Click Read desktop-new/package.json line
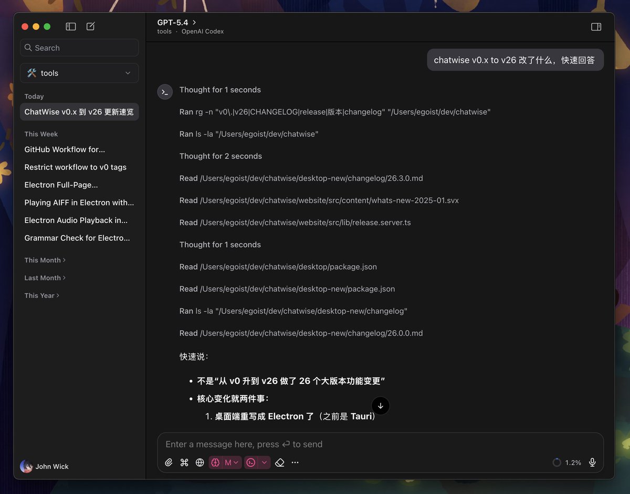This screenshot has width=630, height=494. [x=287, y=289]
